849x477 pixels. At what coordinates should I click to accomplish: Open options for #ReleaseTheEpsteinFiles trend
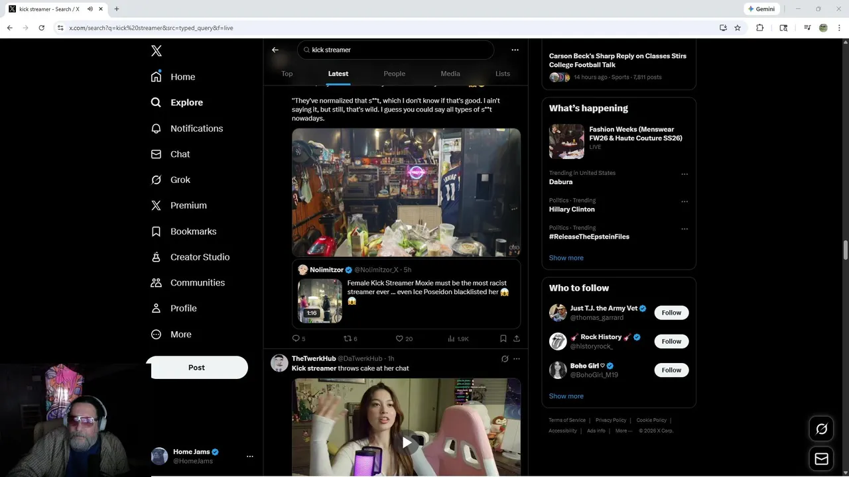click(685, 229)
